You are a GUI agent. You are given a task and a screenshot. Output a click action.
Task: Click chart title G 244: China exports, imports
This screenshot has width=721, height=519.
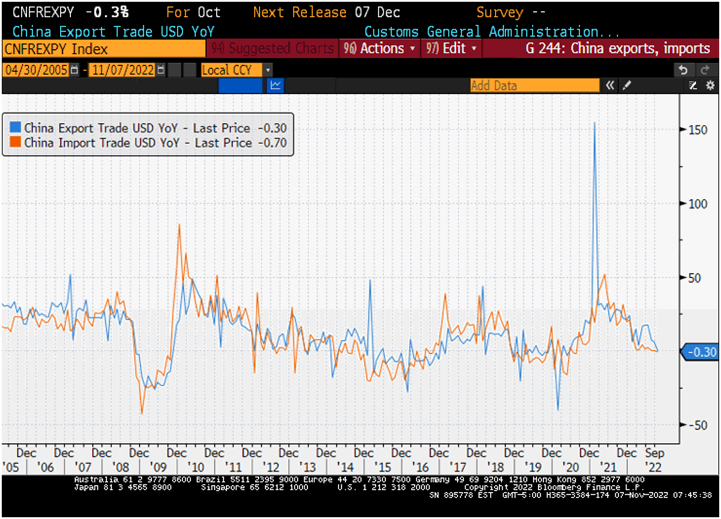tap(618, 48)
